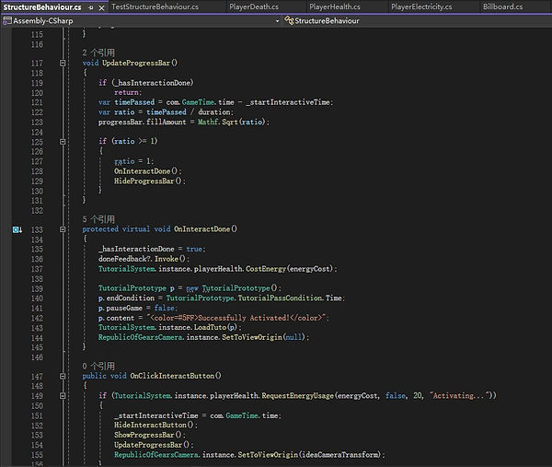Click the HideProgressBar() call at line 129
The height and width of the screenshot is (467, 552).
(x=148, y=181)
